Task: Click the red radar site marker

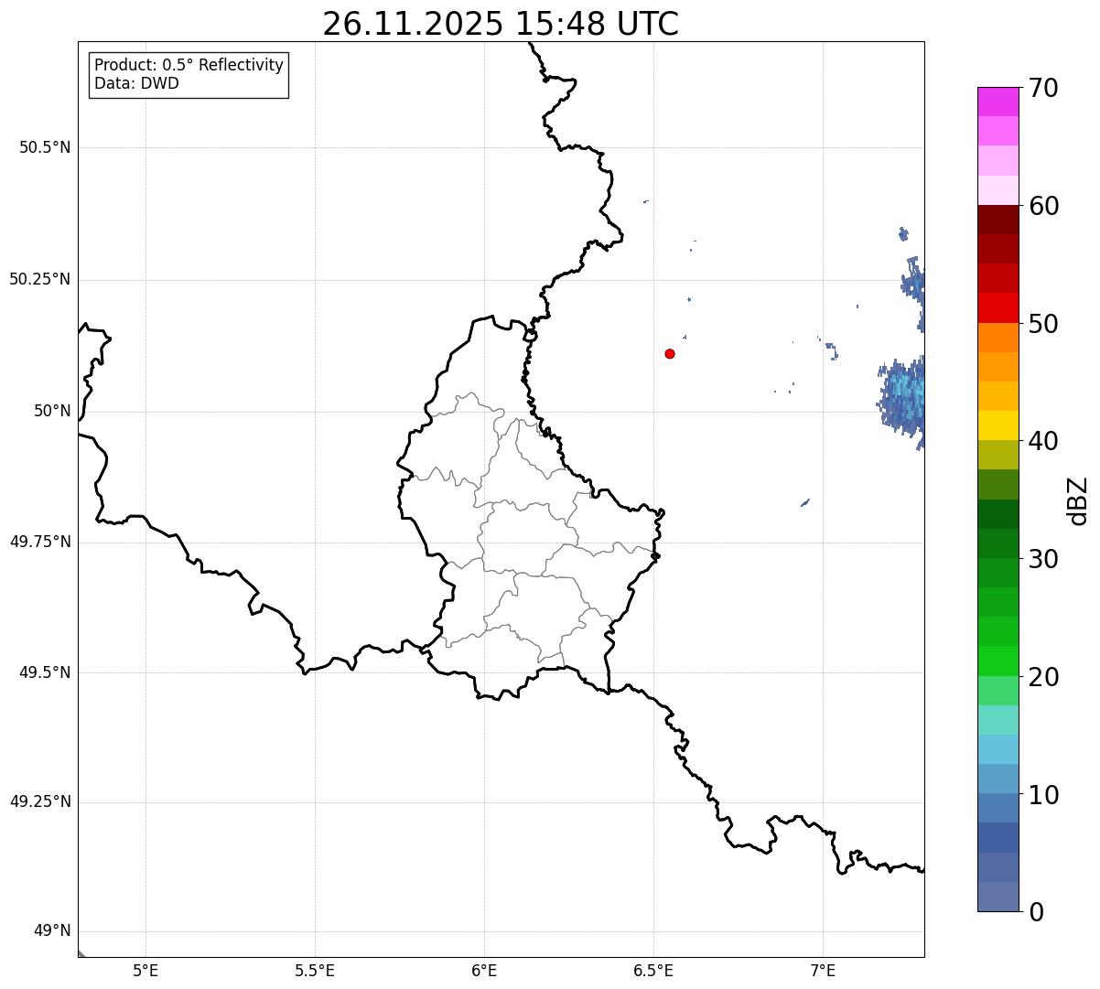Action: coord(670,353)
